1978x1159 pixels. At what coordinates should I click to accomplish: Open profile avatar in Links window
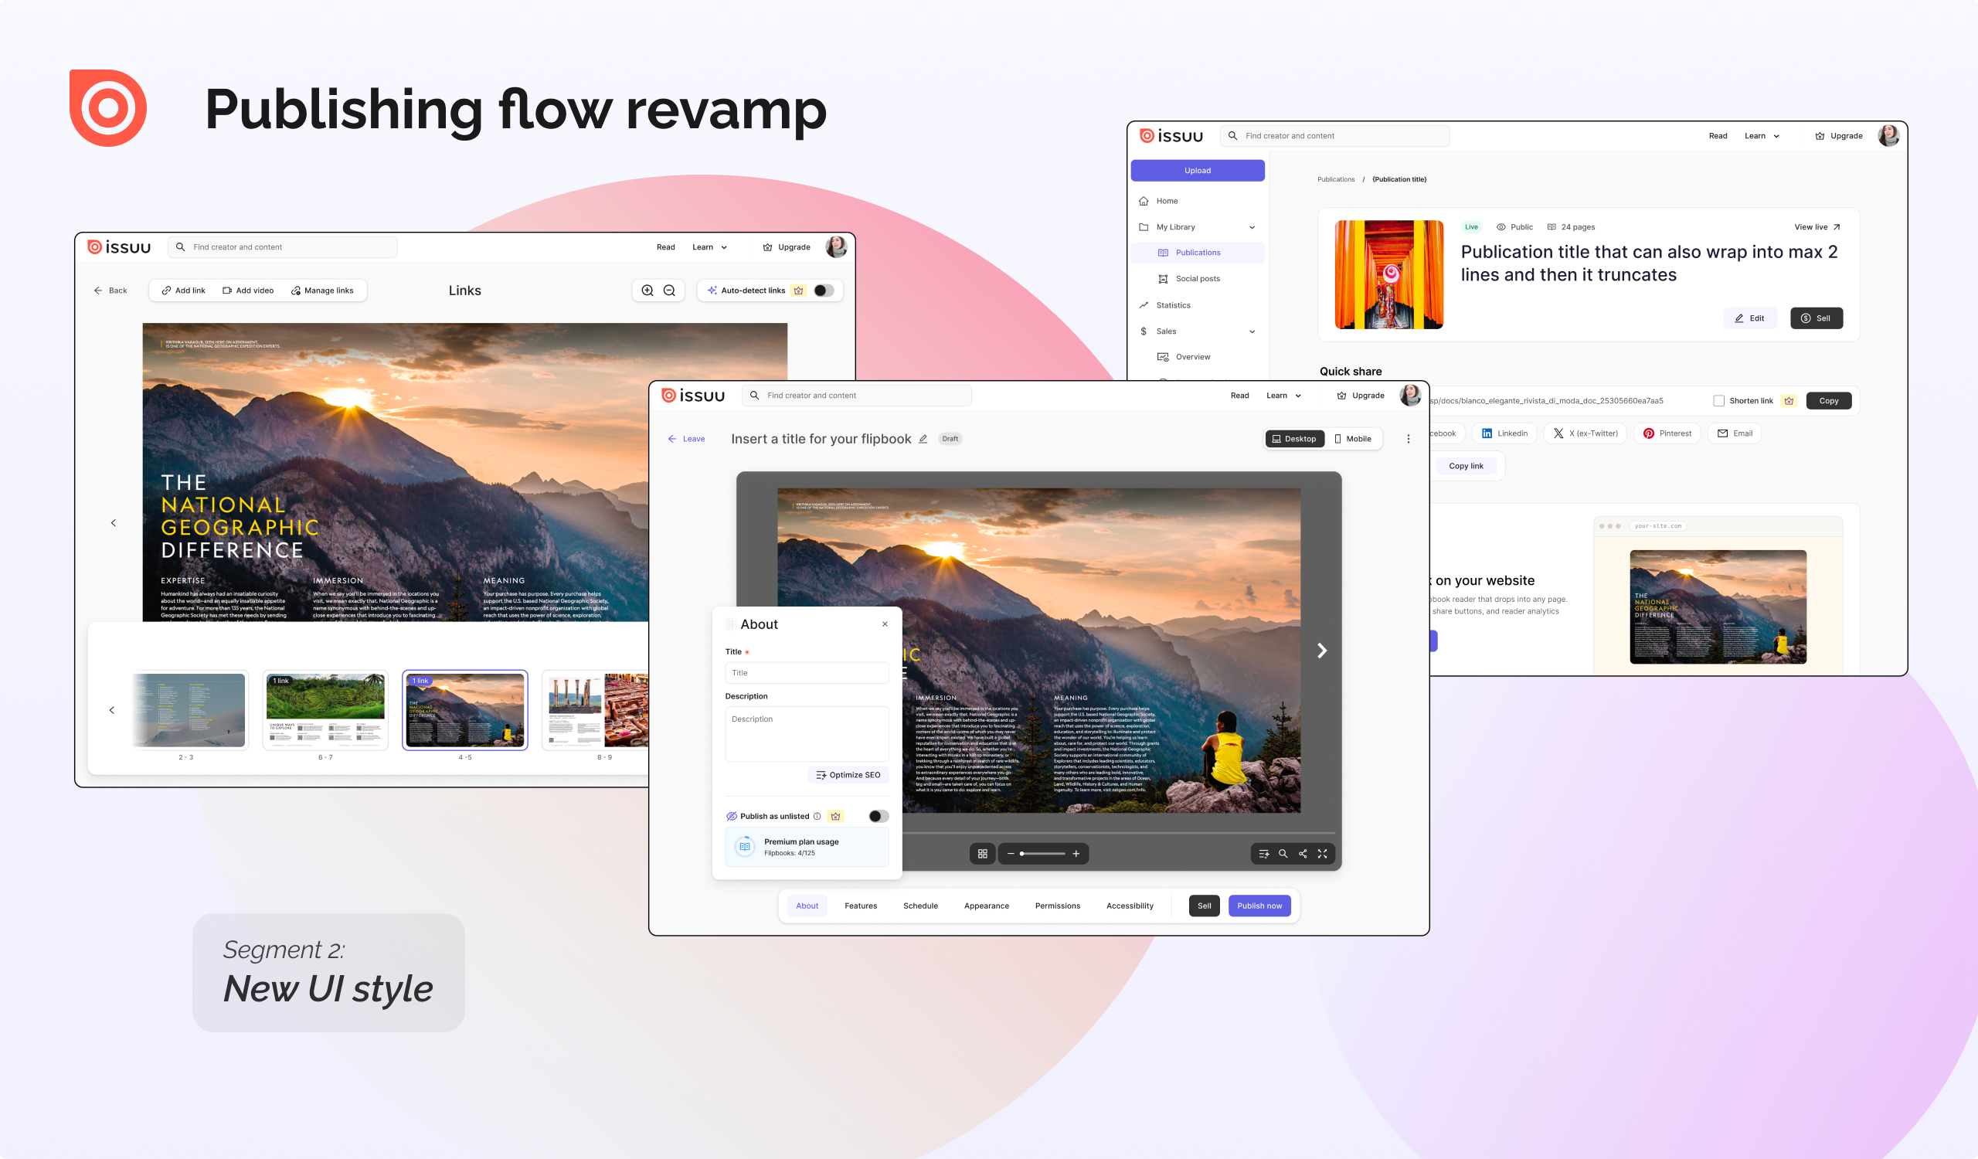pos(836,246)
